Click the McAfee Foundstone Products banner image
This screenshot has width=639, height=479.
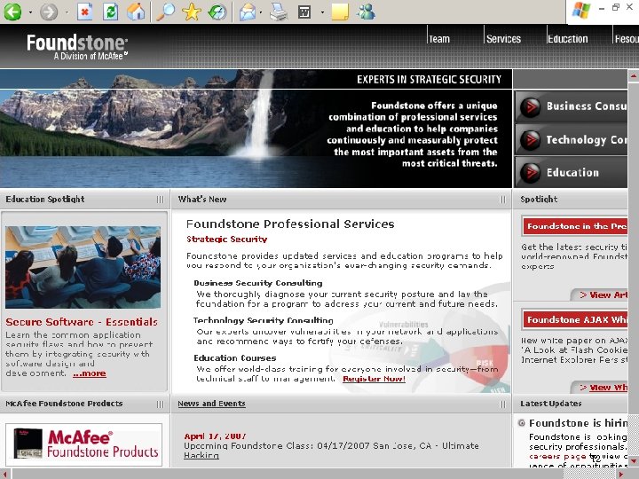(84, 444)
